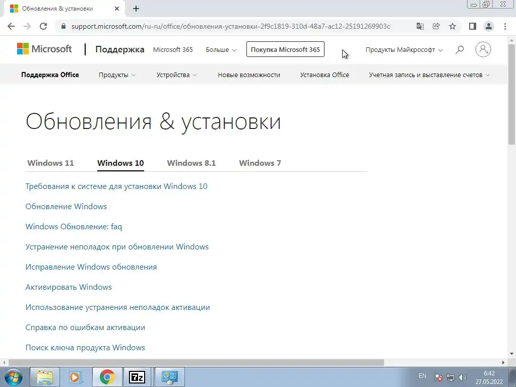
Task: Open Поиск ключа продукта Windows link
Action: click(85, 348)
